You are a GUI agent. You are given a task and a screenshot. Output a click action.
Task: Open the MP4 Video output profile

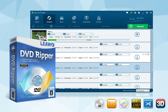[x=106, y=26]
